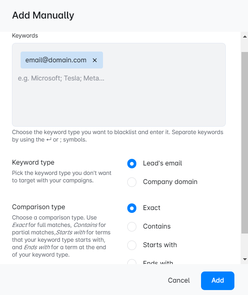This screenshot has width=248, height=295.
Task: Click the keyword separator helper text
Action: click(x=117, y=136)
